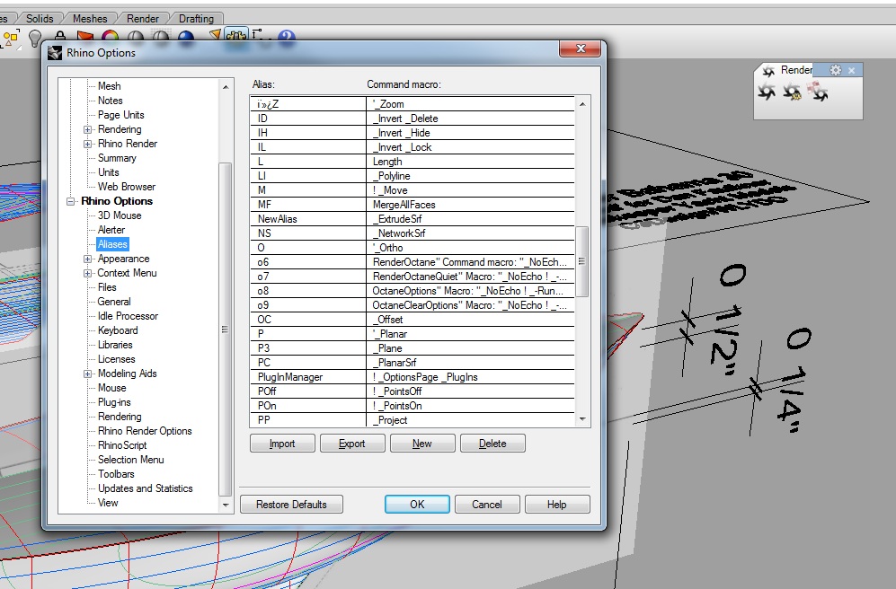Switch to the Render toolbar tab
The width and height of the screenshot is (896, 589).
pos(142,19)
